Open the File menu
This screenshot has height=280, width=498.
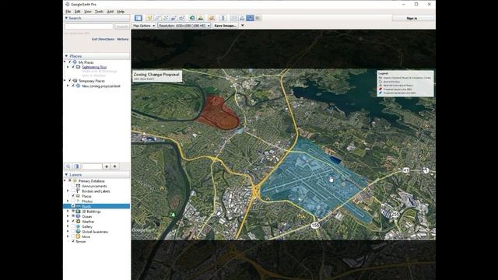click(x=68, y=12)
